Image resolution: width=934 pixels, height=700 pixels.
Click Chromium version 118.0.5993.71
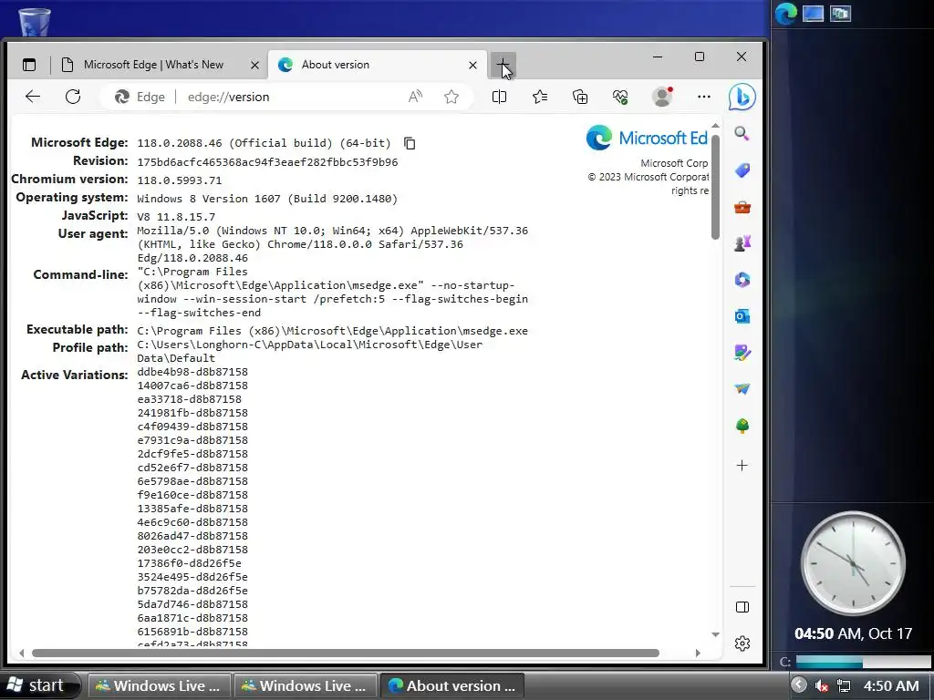(x=180, y=180)
